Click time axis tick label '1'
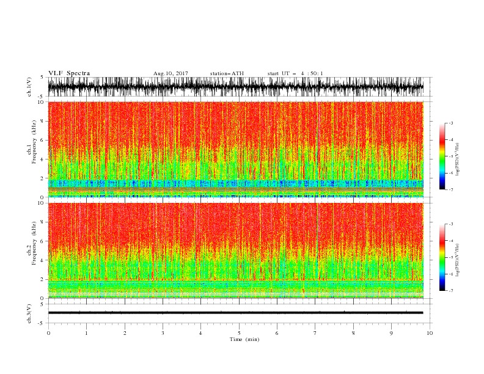Screen dimensions: 484x374 (x=86, y=333)
